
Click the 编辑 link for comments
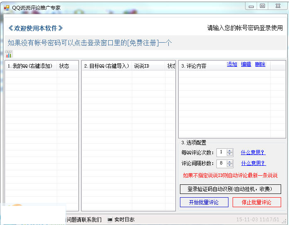point(246,64)
